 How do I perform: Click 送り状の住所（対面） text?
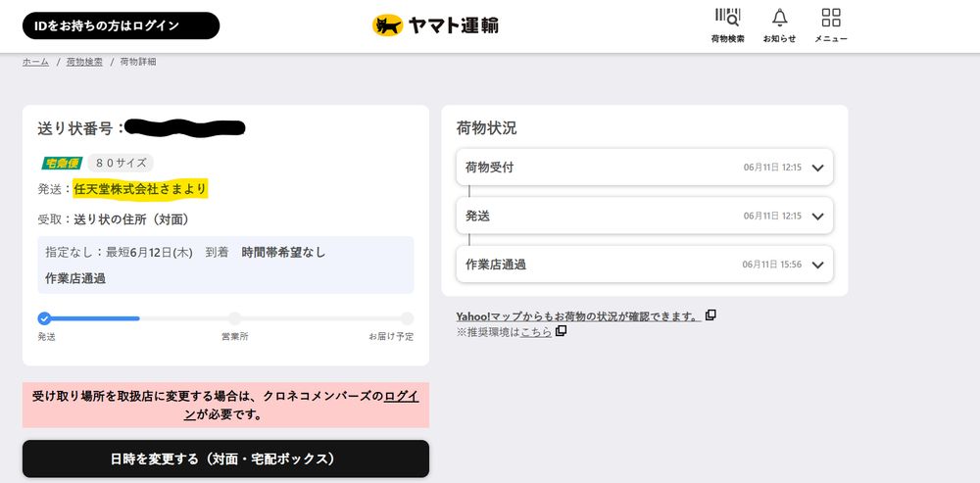coord(131,219)
